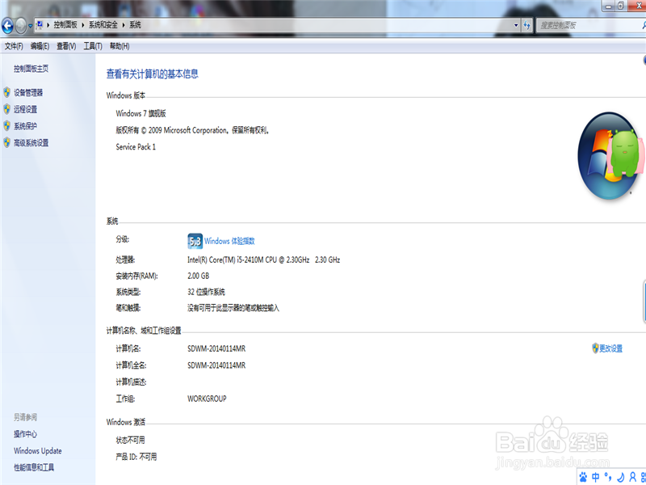Screen dimensions: 646x485
Task: Open the 帮助(H) menu
Action: [120, 46]
